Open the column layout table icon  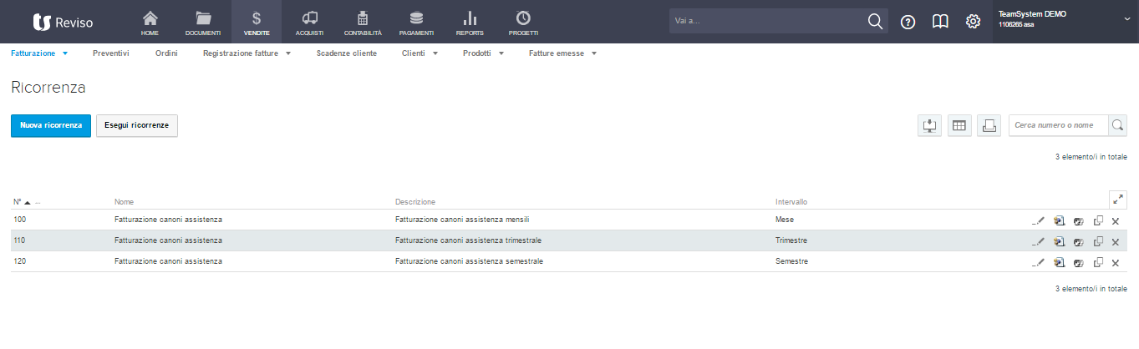pos(958,126)
